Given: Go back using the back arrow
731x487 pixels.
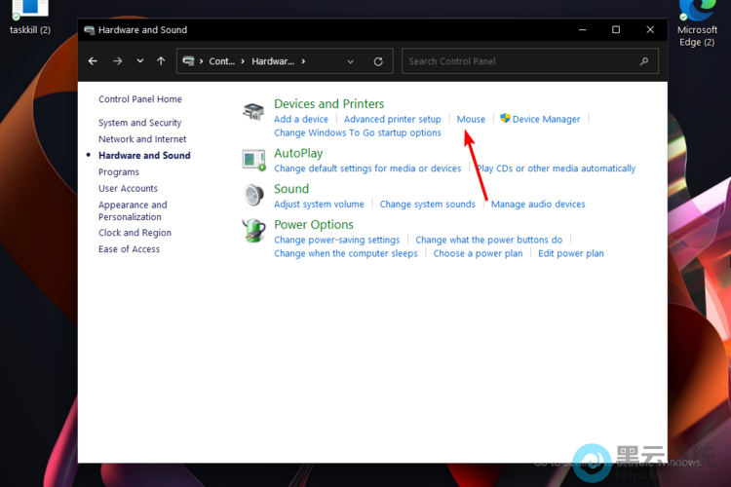Looking at the screenshot, I should tap(93, 61).
